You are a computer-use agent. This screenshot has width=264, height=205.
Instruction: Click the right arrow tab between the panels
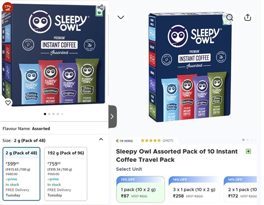point(112,116)
